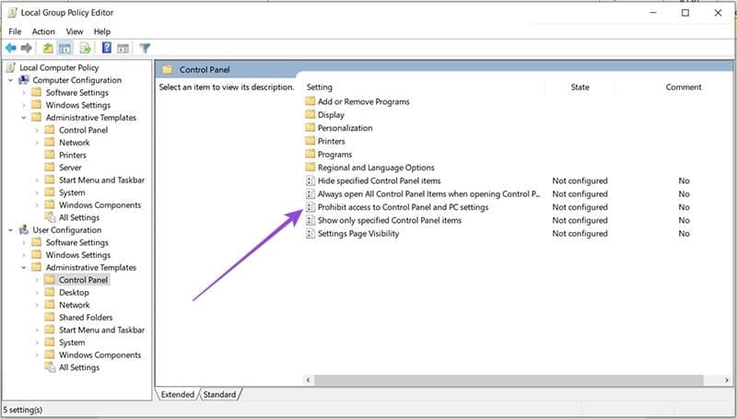The image size is (737, 419).
Task: Open the Personalization folder in the settings list
Action: [345, 128]
